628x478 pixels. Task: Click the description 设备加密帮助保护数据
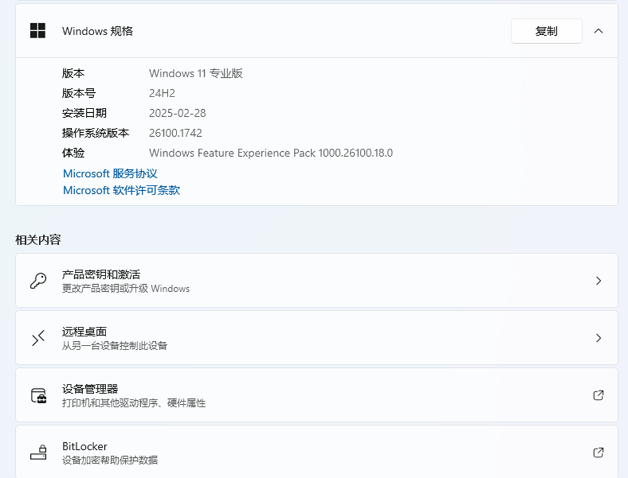point(110,460)
